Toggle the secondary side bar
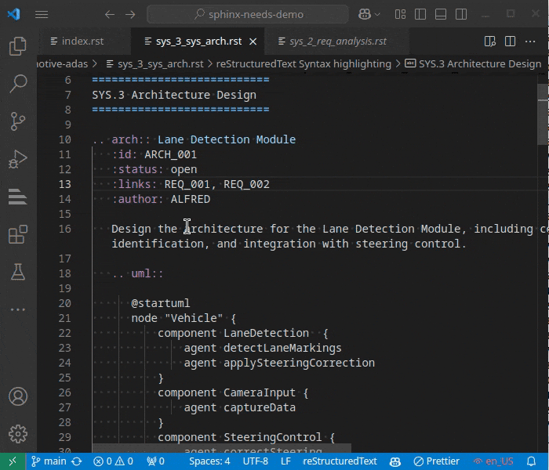The image size is (549, 470). click(461, 14)
